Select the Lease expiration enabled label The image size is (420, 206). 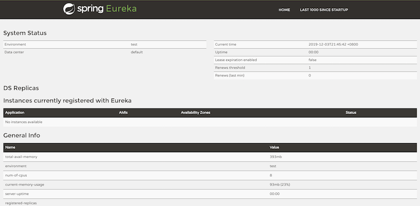[x=236, y=60]
